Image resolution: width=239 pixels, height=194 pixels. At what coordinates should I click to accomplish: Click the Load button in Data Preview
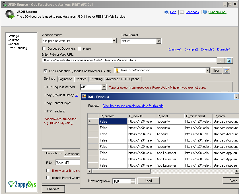pos(148,181)
